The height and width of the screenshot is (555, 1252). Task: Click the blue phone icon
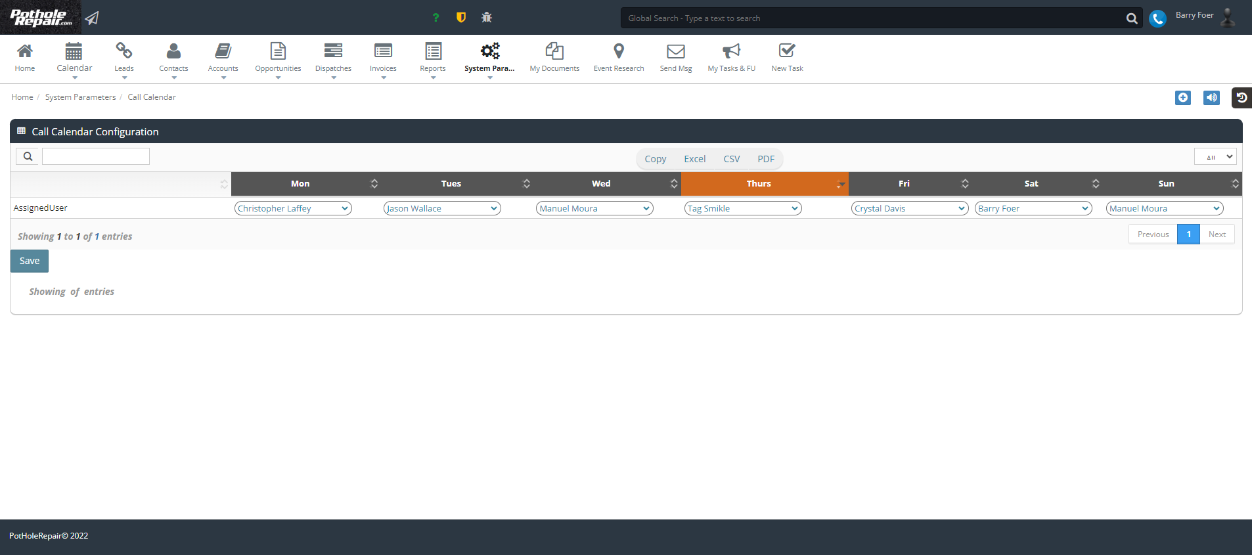1158,18
